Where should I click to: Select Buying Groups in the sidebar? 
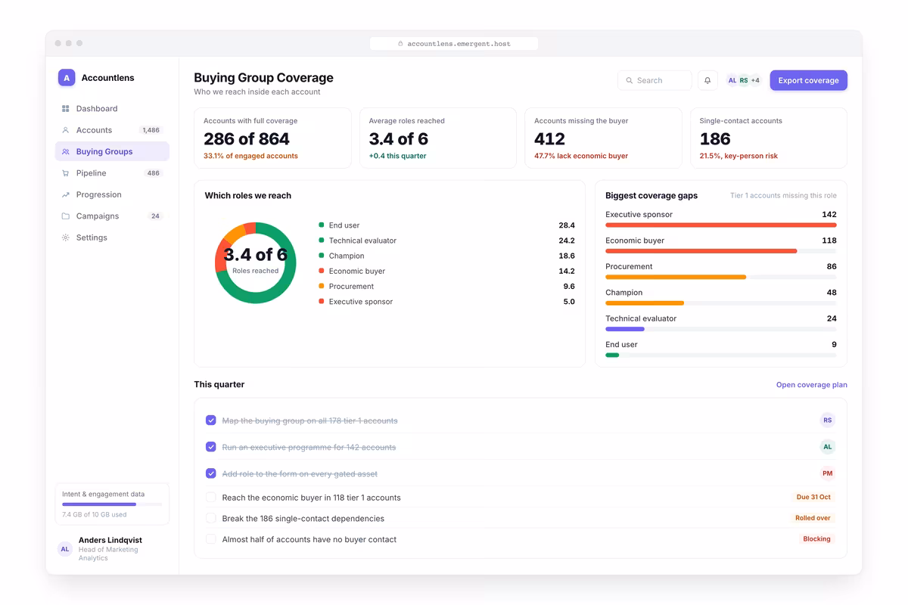click(112, 152)
